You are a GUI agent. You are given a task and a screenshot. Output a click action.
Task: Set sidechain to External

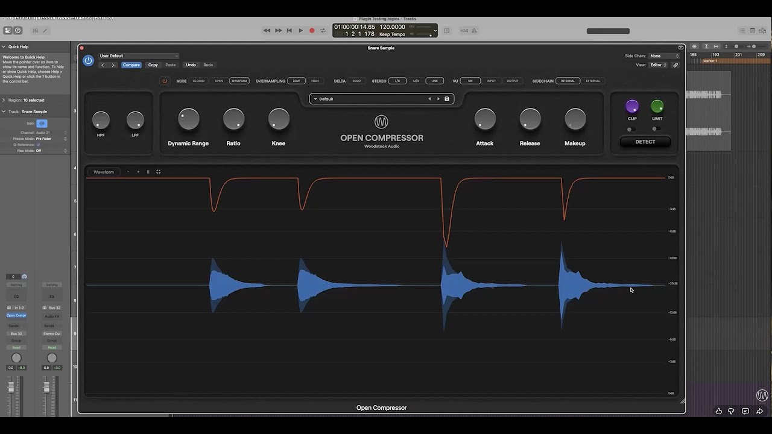pyautogui.click(x=593, y=81)
